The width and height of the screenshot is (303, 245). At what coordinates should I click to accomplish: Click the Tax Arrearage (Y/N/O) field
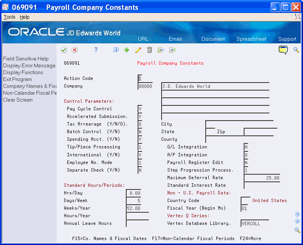(x=140, y=124)
